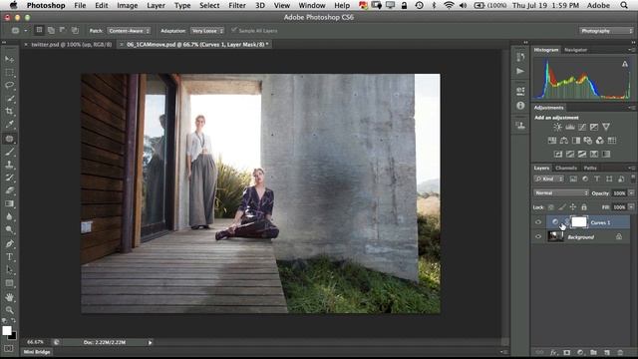Add a Levels adjustment

(x=570, y=127)
